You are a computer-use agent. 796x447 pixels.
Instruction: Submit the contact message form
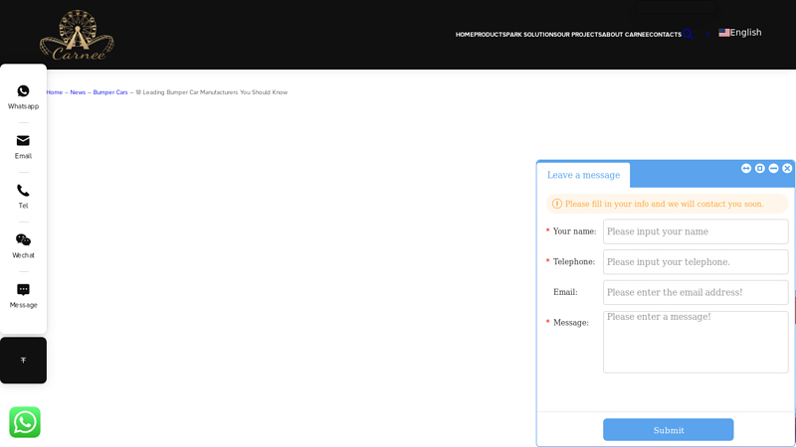tap(668, 430)
